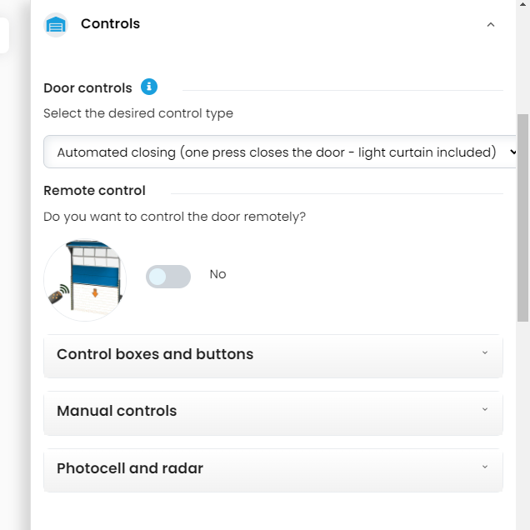Click the white panel tab at the left edge
The width and height of the screenshot is (530, 530).
pyautogui.click(x=4, y=37)
